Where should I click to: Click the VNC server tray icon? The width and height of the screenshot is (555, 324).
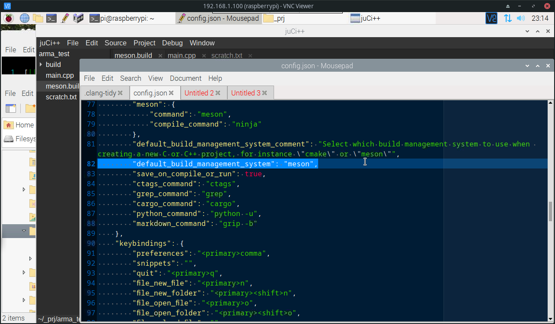coord(491,18)
